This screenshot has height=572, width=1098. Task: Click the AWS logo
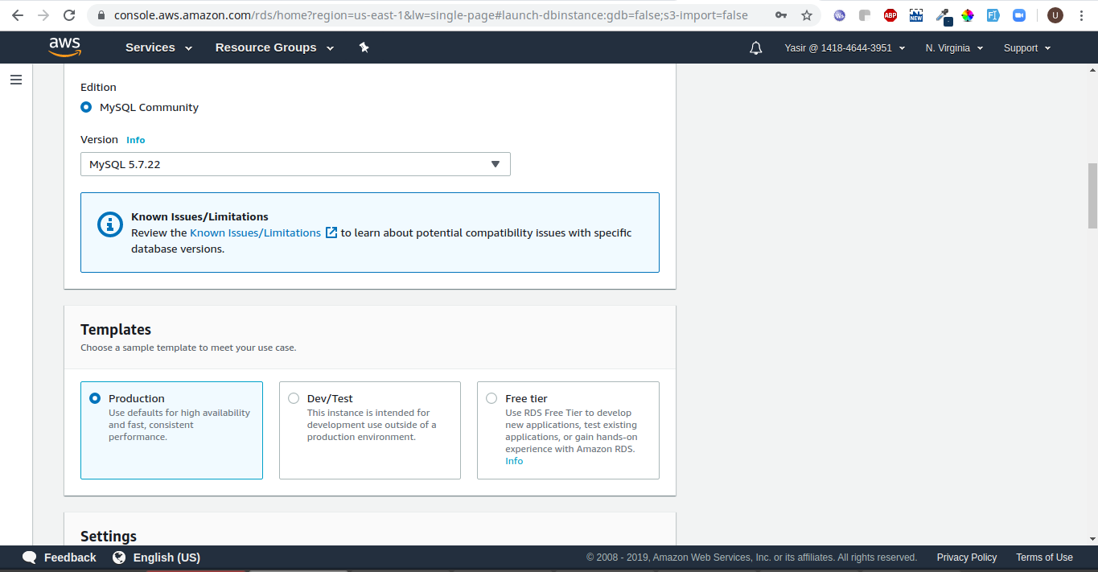pyautogui.click(x=64, y=47)
